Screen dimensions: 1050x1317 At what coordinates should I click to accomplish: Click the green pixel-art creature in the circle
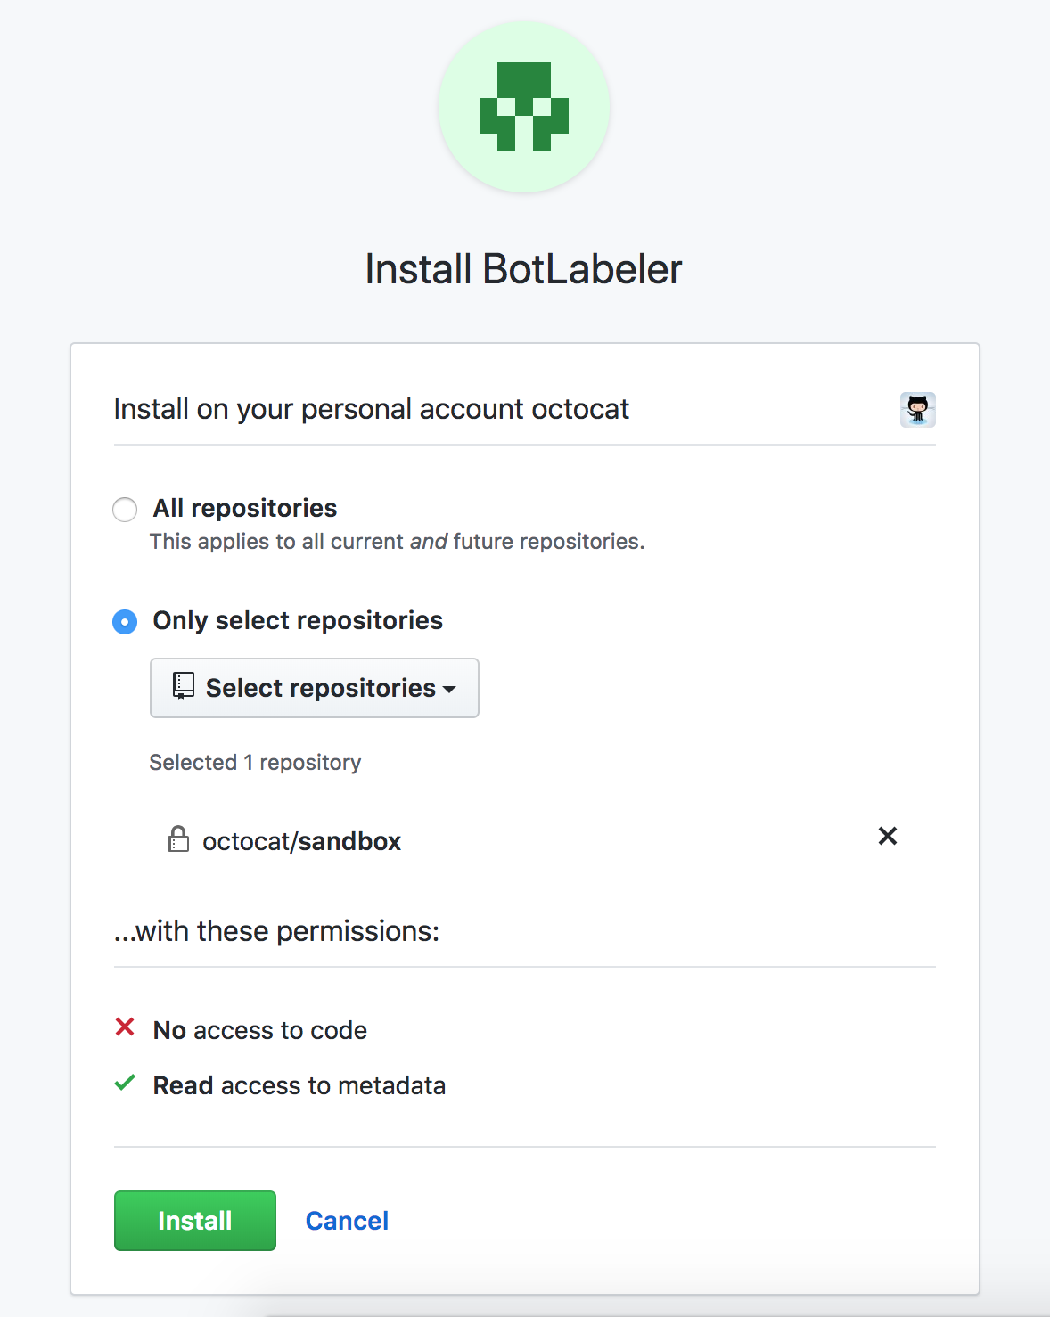click(524, 105)
